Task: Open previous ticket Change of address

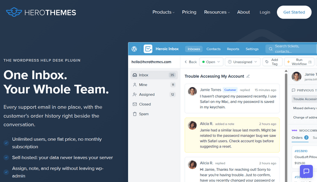Action: pyautogui.click(x=305, y=117)
